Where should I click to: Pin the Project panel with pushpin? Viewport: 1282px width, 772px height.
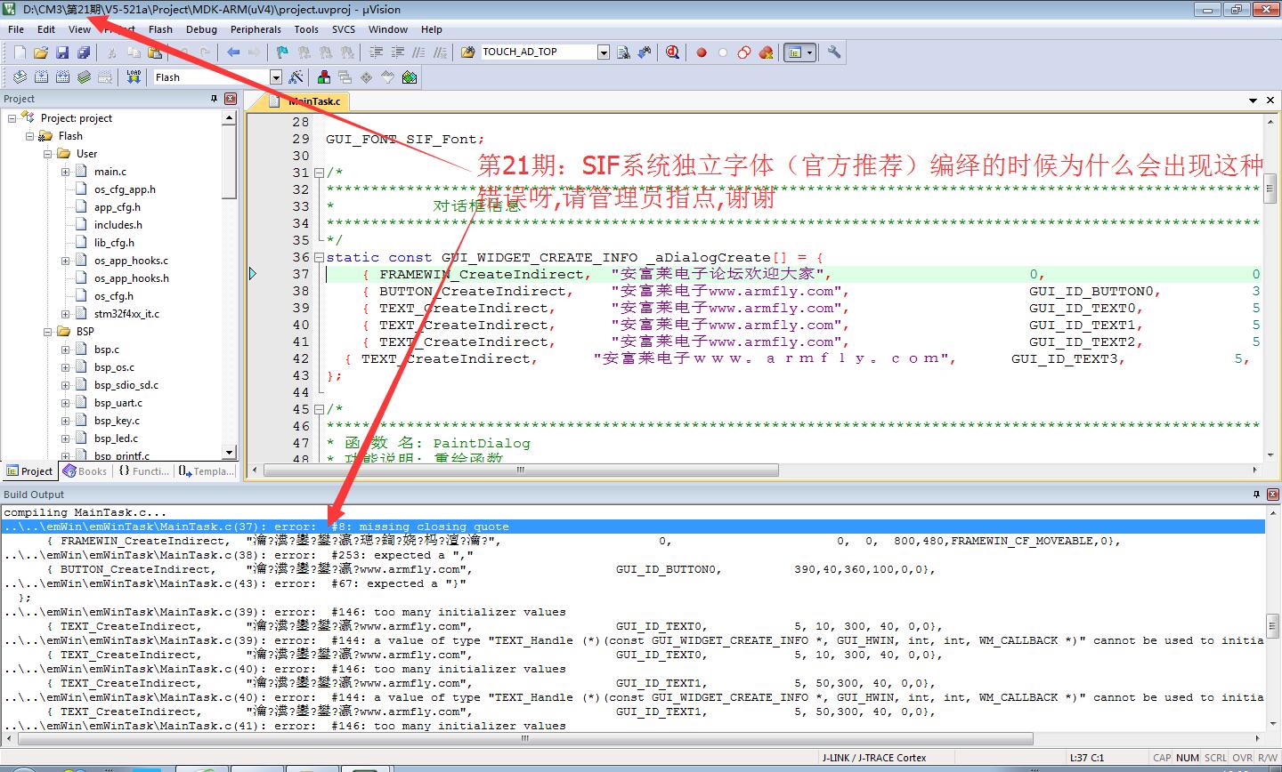(x=214, y=99)
